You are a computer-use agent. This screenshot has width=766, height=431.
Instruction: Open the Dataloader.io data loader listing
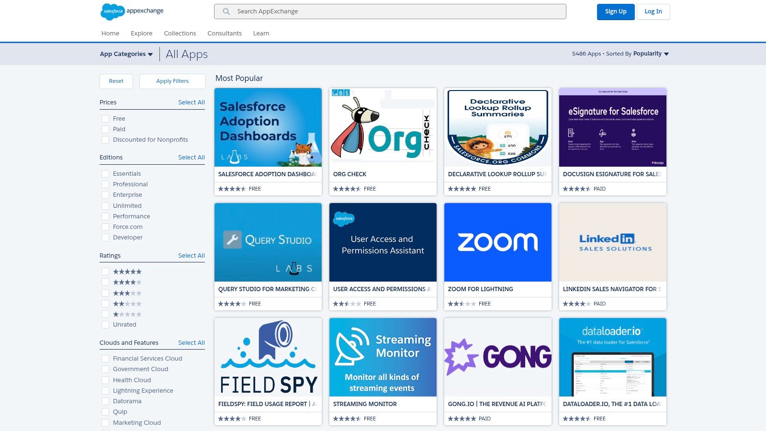click(x=613, y=357)
